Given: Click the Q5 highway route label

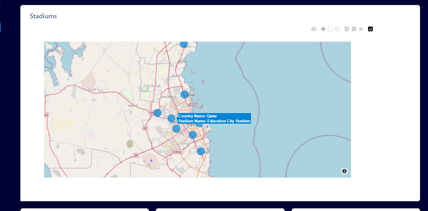Looking at the screenshot, I should coord(135,155).
